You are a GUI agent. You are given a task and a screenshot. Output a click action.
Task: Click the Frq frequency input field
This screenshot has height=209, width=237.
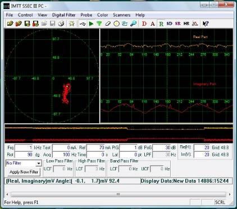point(24,148)
